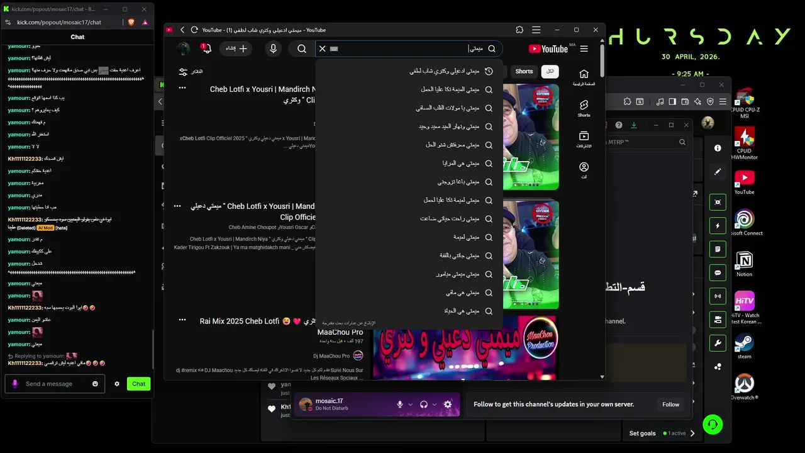Open the YouTube window app menu icon

pos(536,30)
